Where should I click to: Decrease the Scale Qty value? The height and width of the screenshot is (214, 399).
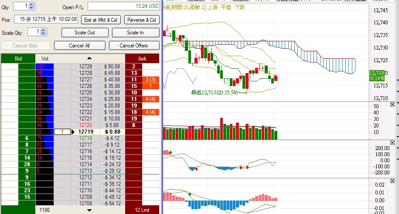[43, 33]
